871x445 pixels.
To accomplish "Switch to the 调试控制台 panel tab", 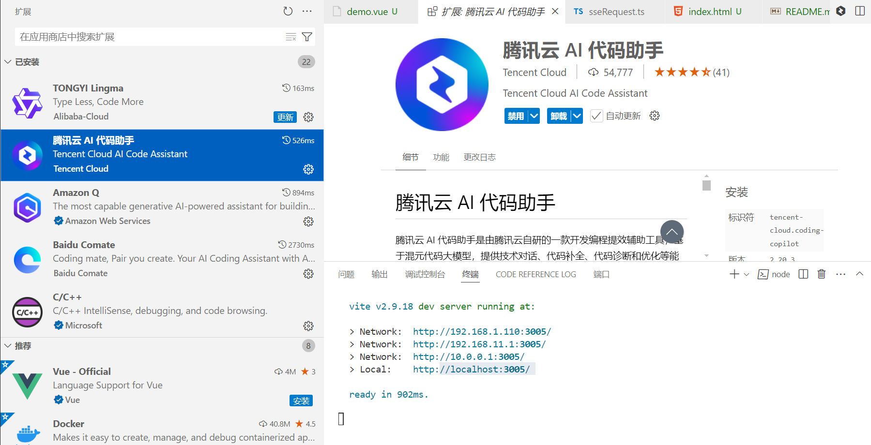I will click(x=425, y=274).
